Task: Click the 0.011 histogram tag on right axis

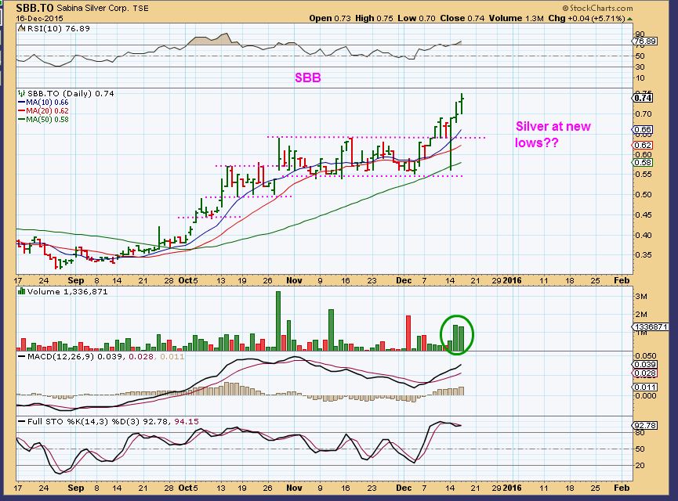Action: coord(645,387)
